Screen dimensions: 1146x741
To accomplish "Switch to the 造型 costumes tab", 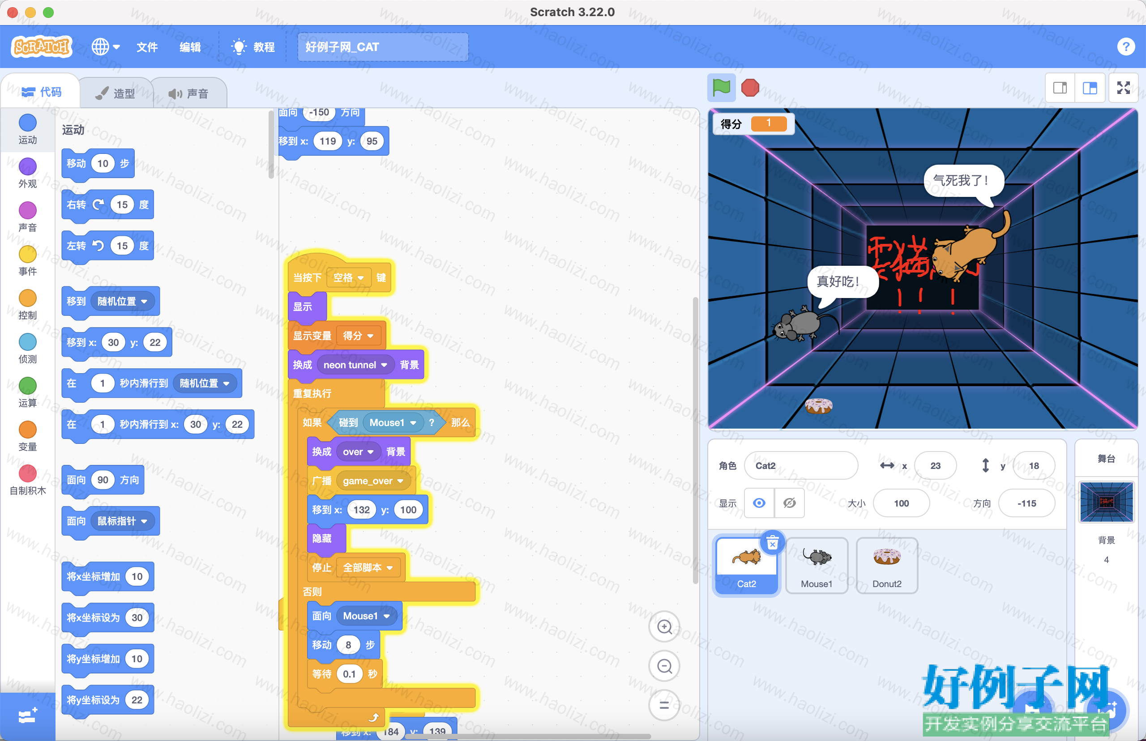I will (115, 94).
